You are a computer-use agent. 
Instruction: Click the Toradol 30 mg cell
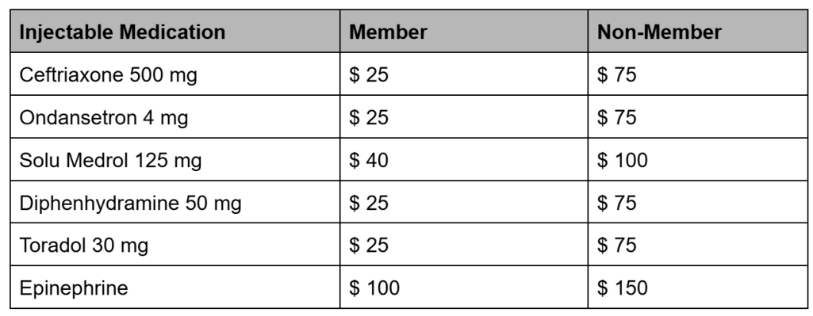pos(174,245)
